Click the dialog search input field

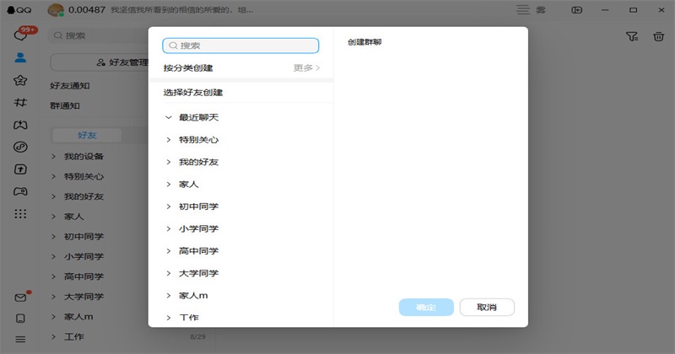tap(240, 46)
